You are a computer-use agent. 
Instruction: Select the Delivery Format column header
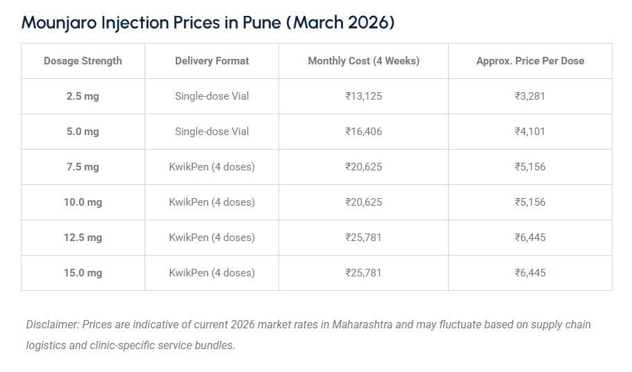click(212, 61)
